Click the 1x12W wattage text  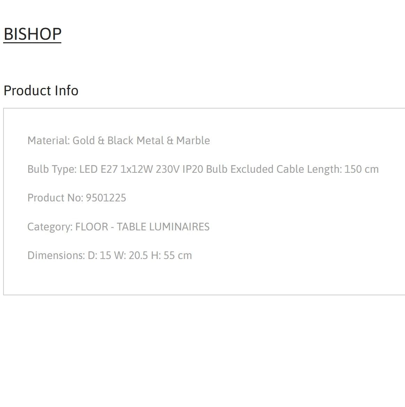137,169
